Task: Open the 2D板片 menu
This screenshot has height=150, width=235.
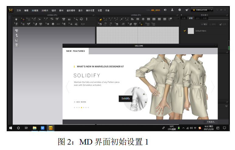Action: click(x=45, y=11)
